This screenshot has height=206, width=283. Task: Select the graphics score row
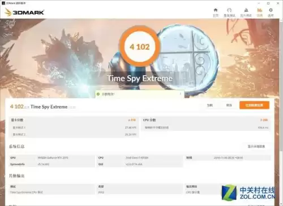point(74,120)
